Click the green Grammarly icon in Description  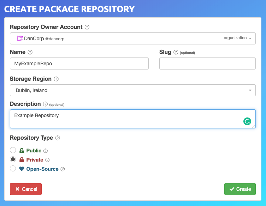pyautogui.click(x=247, y=121)
